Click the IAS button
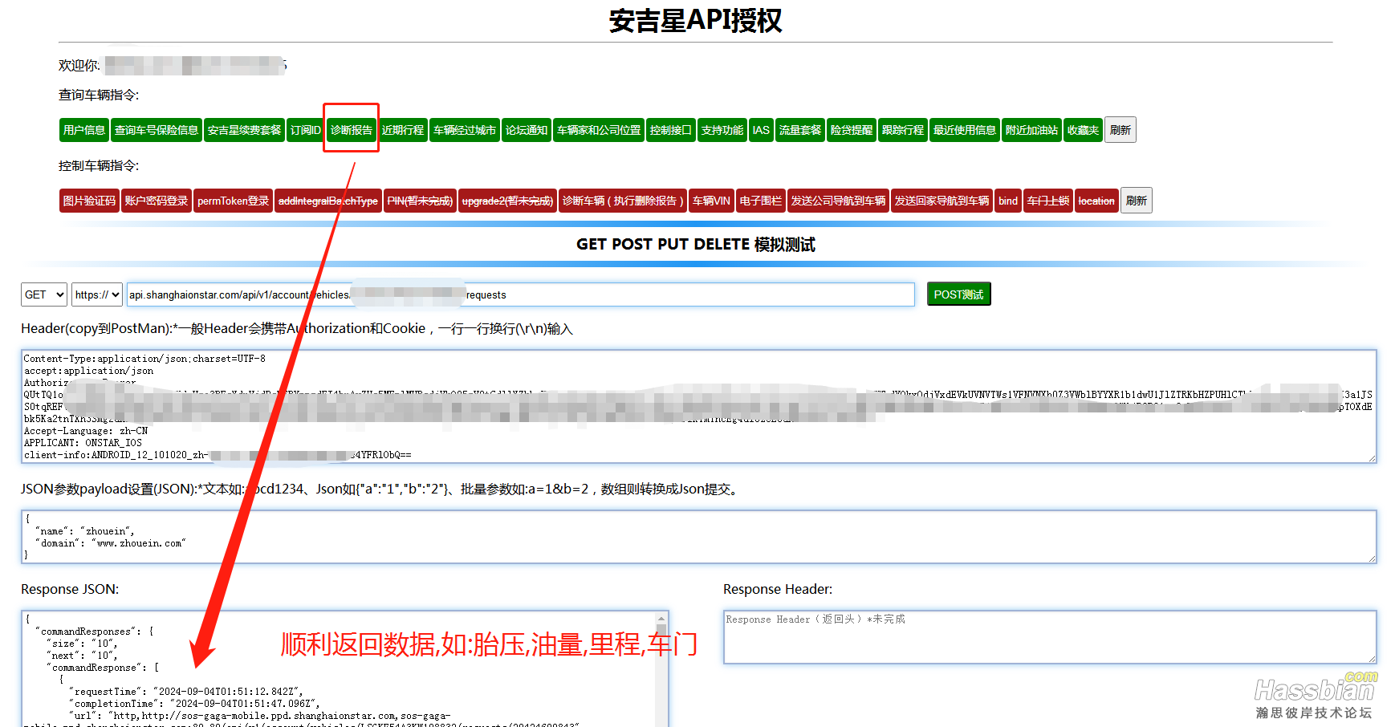 761,130
